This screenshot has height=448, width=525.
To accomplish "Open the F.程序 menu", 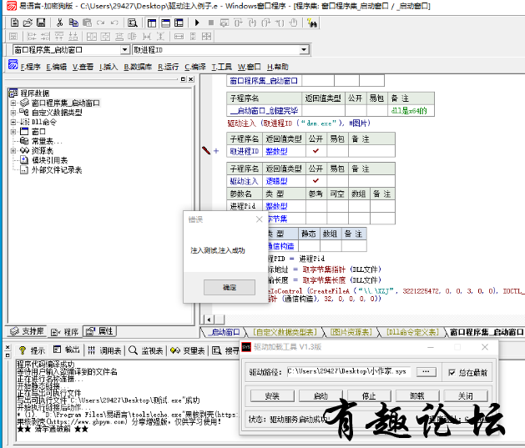I will click(x=31, y=67).
